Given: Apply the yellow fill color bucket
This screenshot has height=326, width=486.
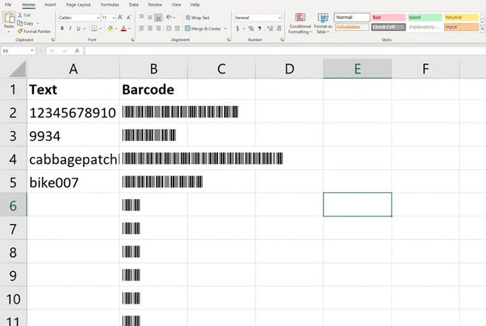Looking at the screenshot, I should coord(110,29).
